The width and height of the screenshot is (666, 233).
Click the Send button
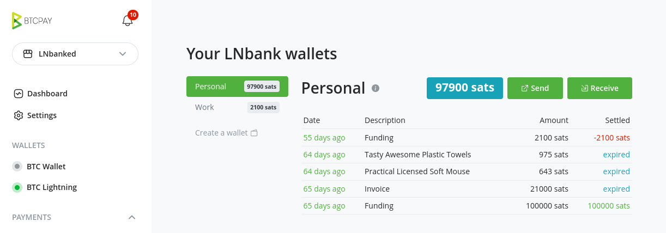point(535,88)
